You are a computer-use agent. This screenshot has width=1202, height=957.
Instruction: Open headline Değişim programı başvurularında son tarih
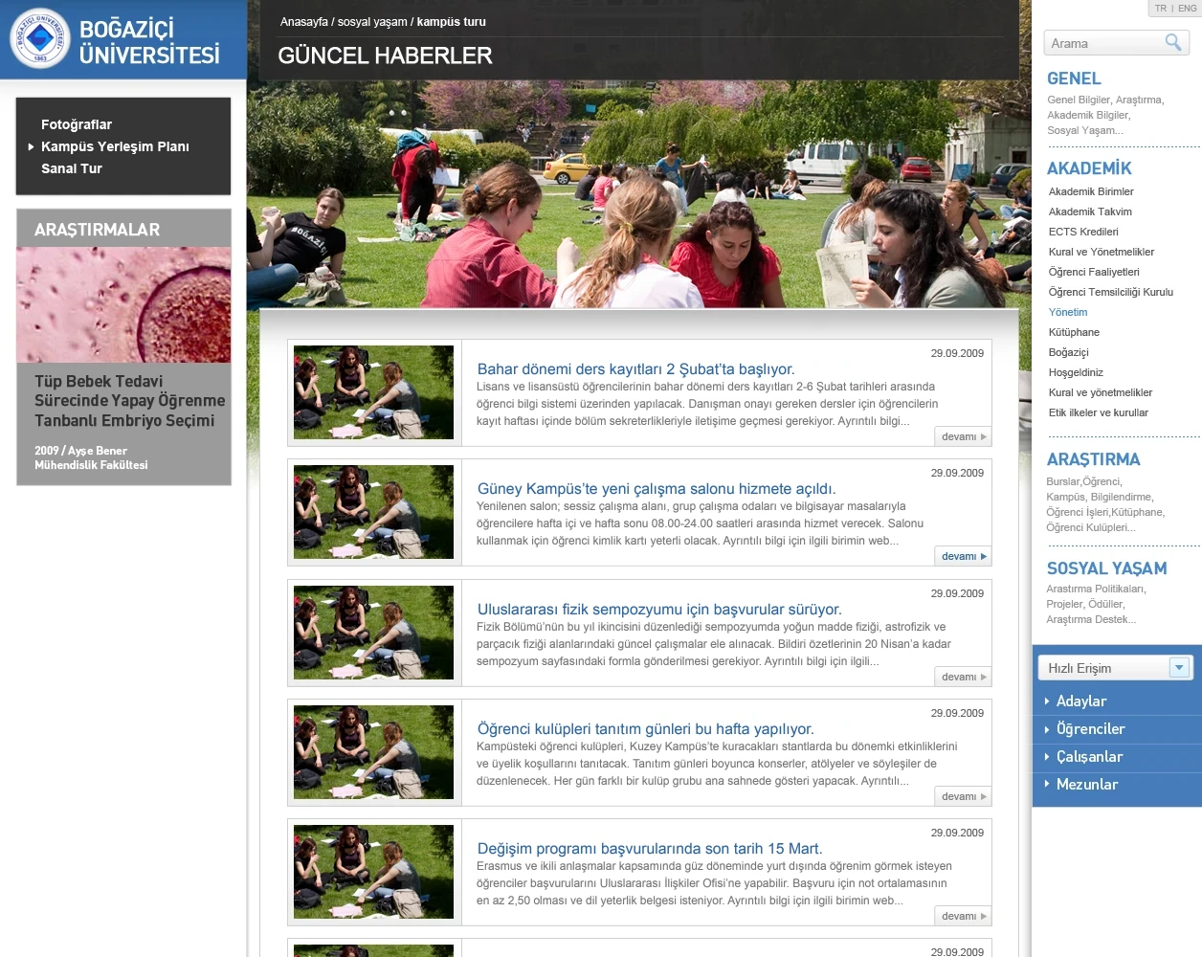[650, 849]
